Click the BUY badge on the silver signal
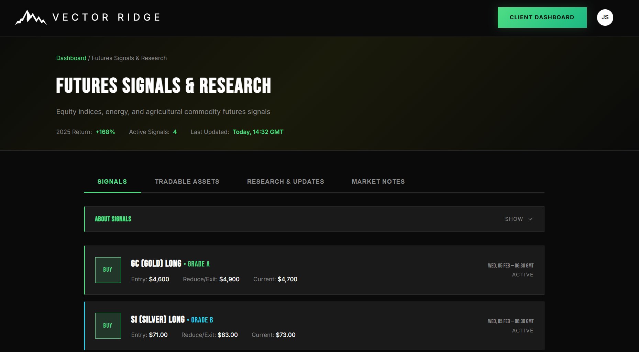 coord(108,326)
